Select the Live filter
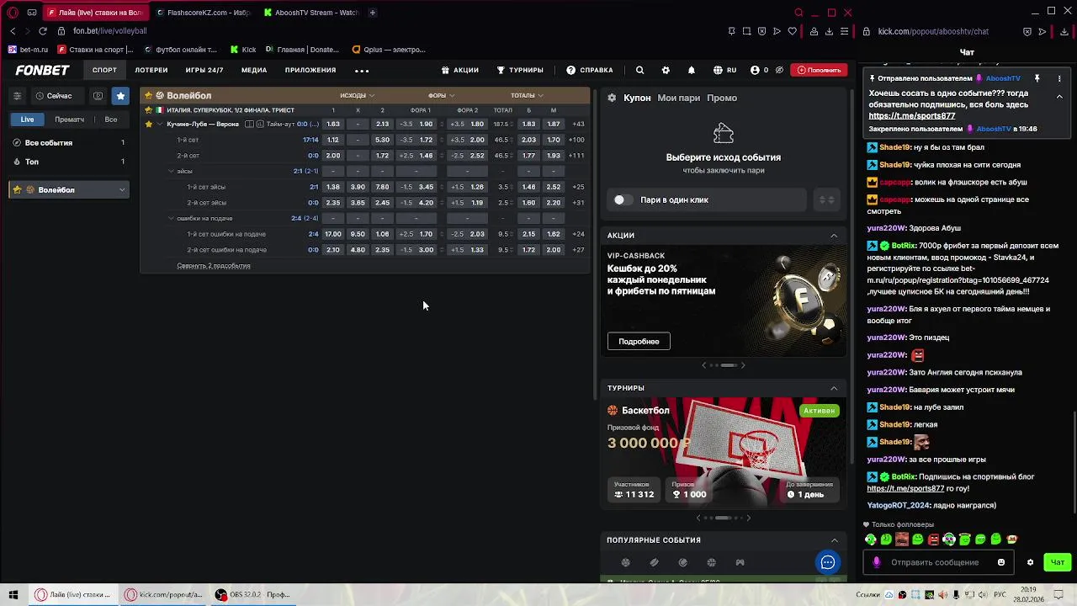The image size is (1077, 606). pyautogui.click(x=28, y=120)
